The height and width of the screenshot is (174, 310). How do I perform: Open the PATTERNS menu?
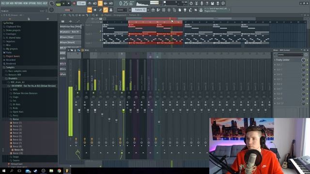18,3
